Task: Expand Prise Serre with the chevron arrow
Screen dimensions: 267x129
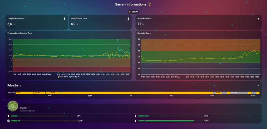Action: tap(258, 86)
